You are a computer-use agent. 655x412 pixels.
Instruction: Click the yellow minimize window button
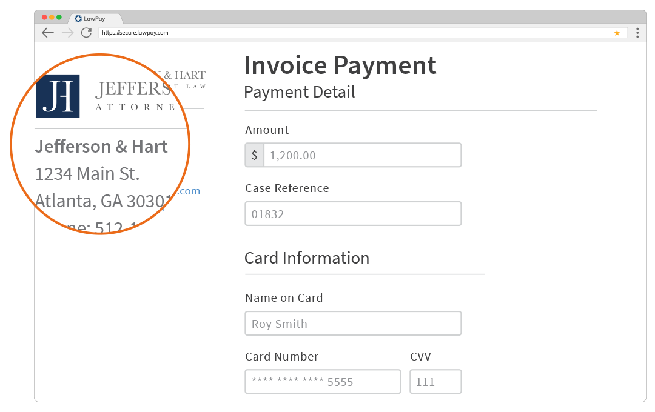(52, 17)
